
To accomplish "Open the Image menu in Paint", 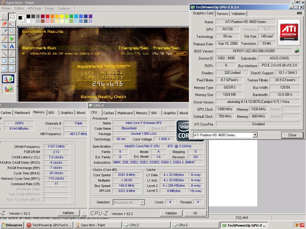I will [49, 8].
